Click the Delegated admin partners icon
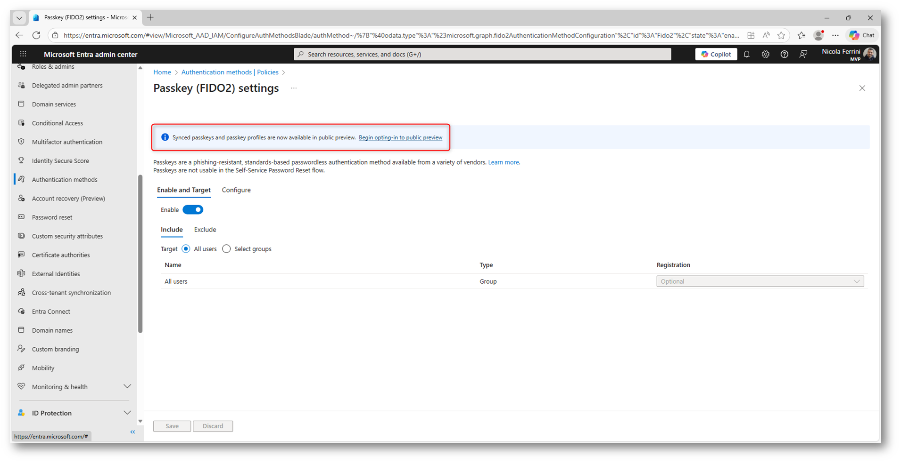 21,85
